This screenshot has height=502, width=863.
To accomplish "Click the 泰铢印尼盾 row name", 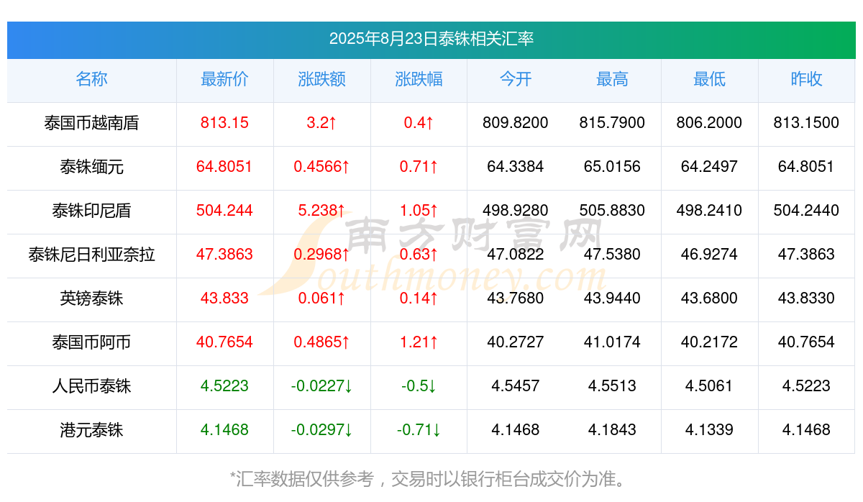I will click(91, 211).
